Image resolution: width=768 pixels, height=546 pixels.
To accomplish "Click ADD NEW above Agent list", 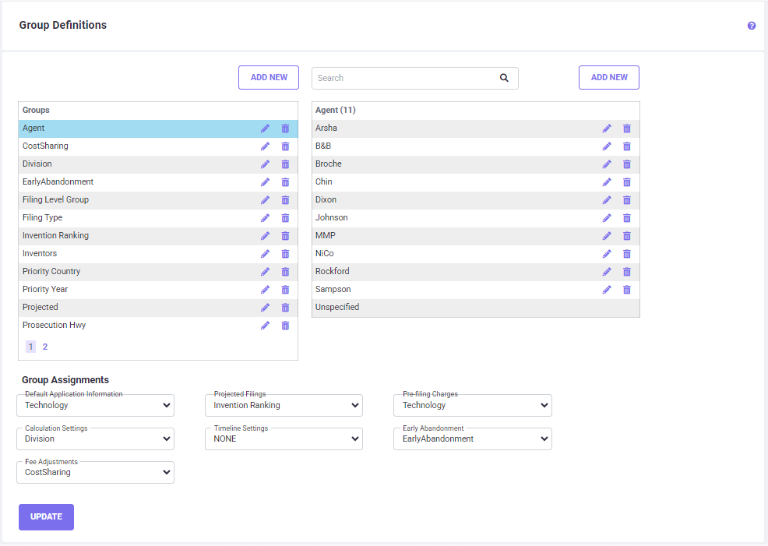I will coord(608,78).
